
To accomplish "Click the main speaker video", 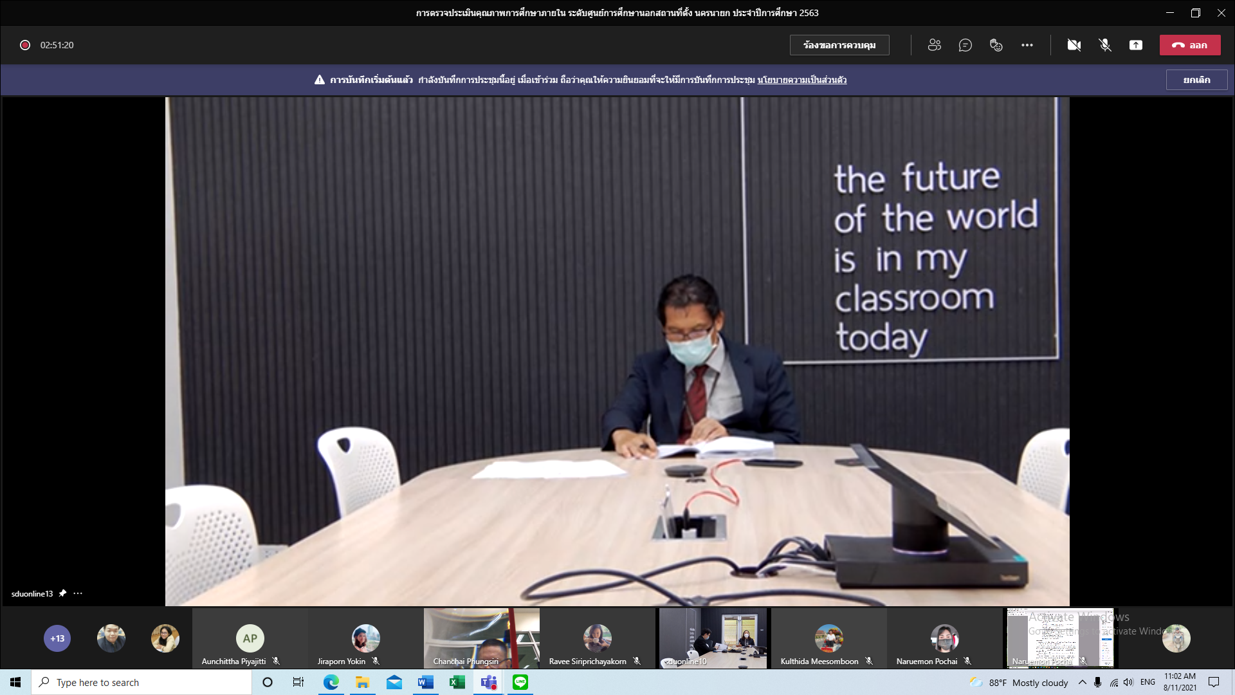I will 617,351.
